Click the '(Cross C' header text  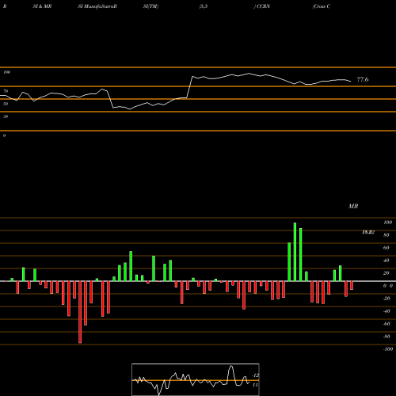322,6
